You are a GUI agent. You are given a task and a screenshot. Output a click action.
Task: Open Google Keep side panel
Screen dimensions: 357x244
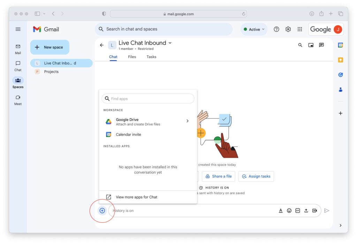(340, 60)
